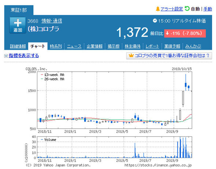Image resolution: width=216 pixels, height=169 pixels.
Task: Click the 2019/5 label on price chart axis
Action: (122, 132)
